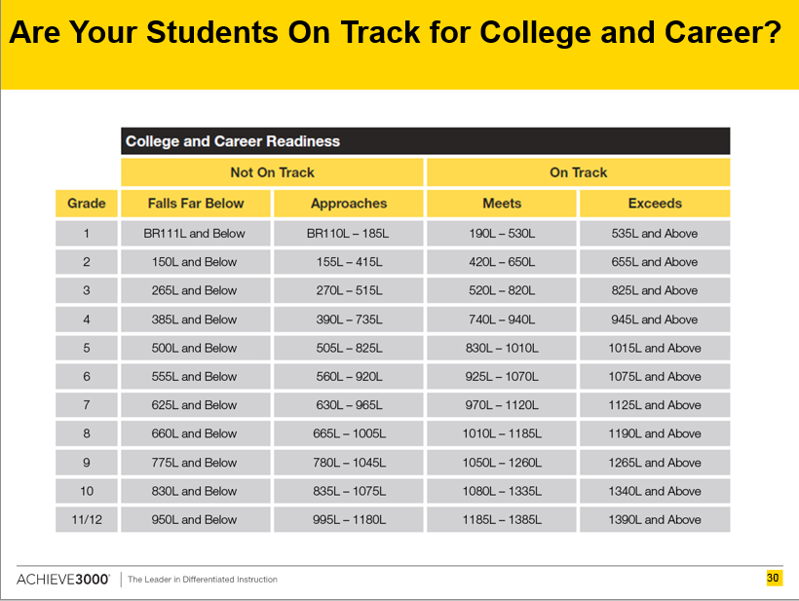Select the Grade 1 BR111L and Below cell
The width and height of the screenshot is (799, 601).
196,233
